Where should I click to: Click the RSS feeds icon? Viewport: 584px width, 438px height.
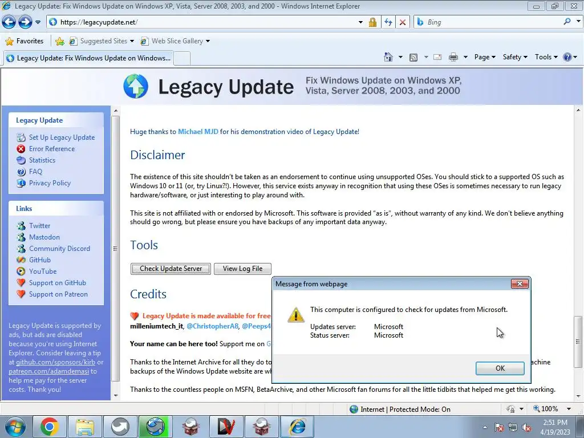click(413, 57)
